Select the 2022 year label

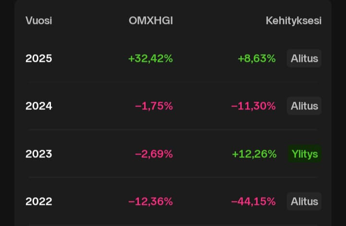pos(39,202)
